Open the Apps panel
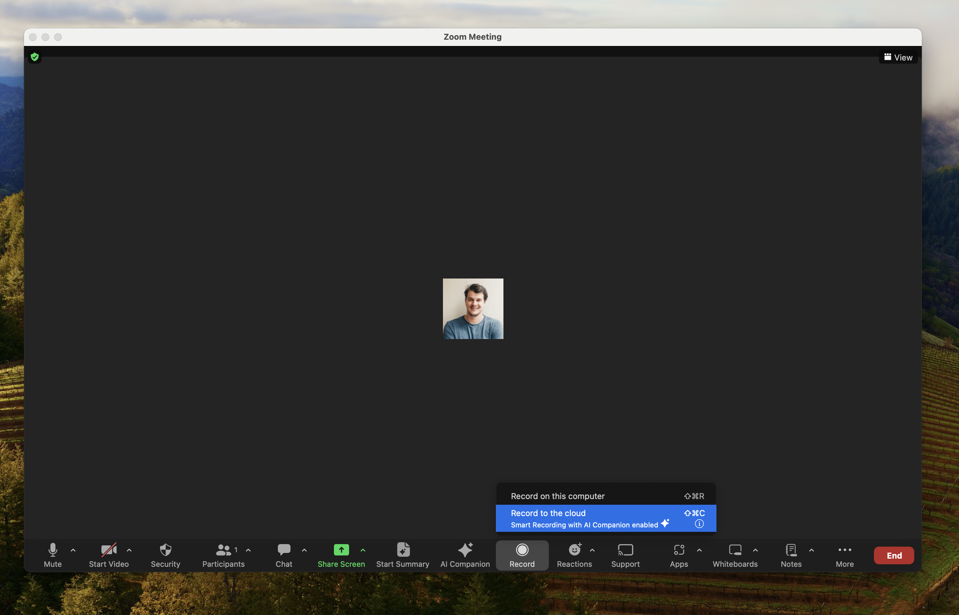Screen dimensions: 959x615 pos(679,555)
